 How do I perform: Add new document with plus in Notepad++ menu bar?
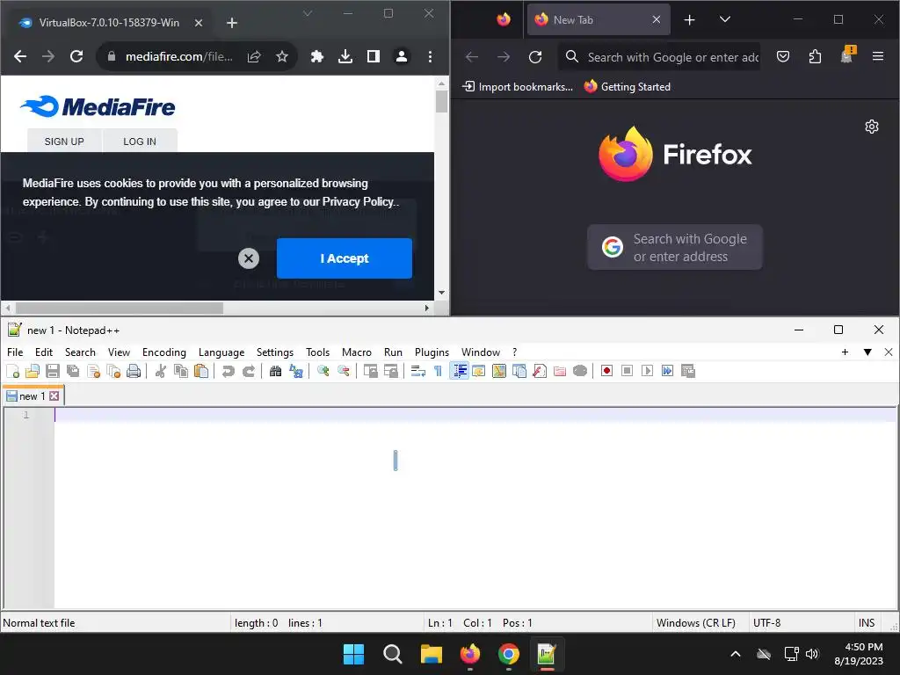click(x=845, y=352)
